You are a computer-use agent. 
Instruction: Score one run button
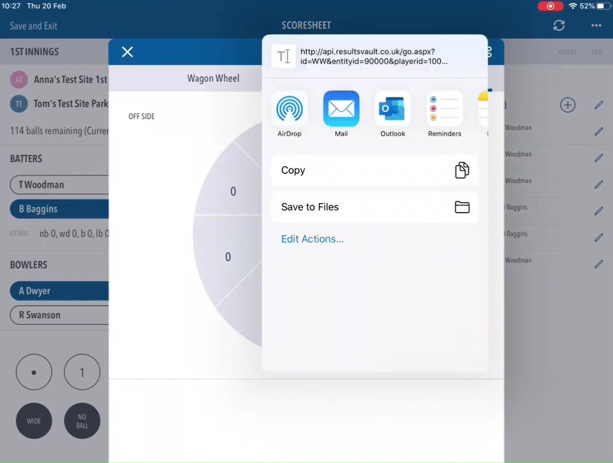(82, 372)
